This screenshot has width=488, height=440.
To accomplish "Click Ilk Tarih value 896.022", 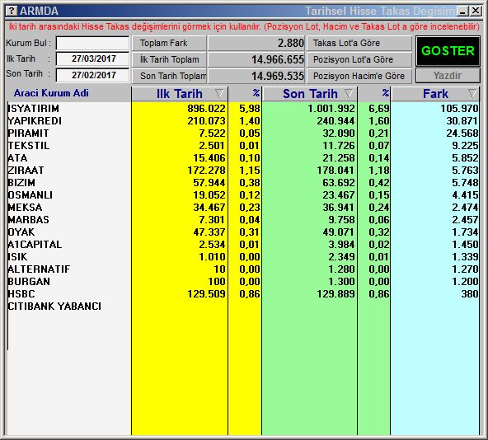I will click(x=206, y=109).
